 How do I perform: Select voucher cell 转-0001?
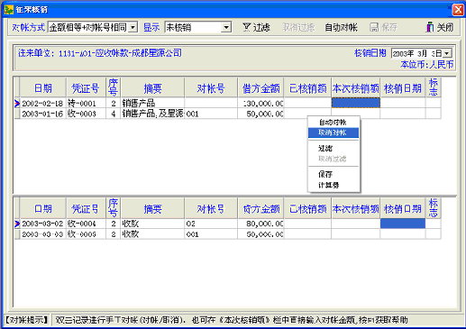(86, 103)
